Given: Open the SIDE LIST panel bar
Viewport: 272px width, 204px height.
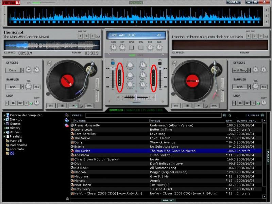Looking at the screenshot, I should [x=168, y=200].
